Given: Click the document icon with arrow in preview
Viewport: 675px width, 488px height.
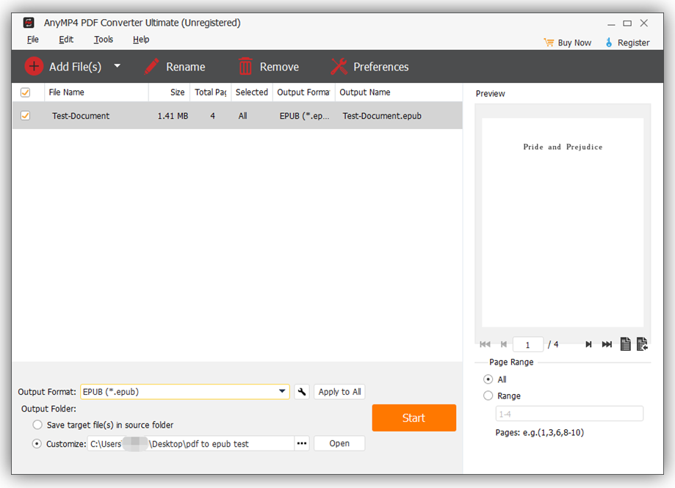Looking at the screenshot, I should click(642, 344).
